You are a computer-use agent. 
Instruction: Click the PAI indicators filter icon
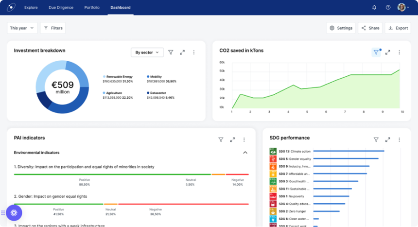pyautogui.click(x=221, y=140)
